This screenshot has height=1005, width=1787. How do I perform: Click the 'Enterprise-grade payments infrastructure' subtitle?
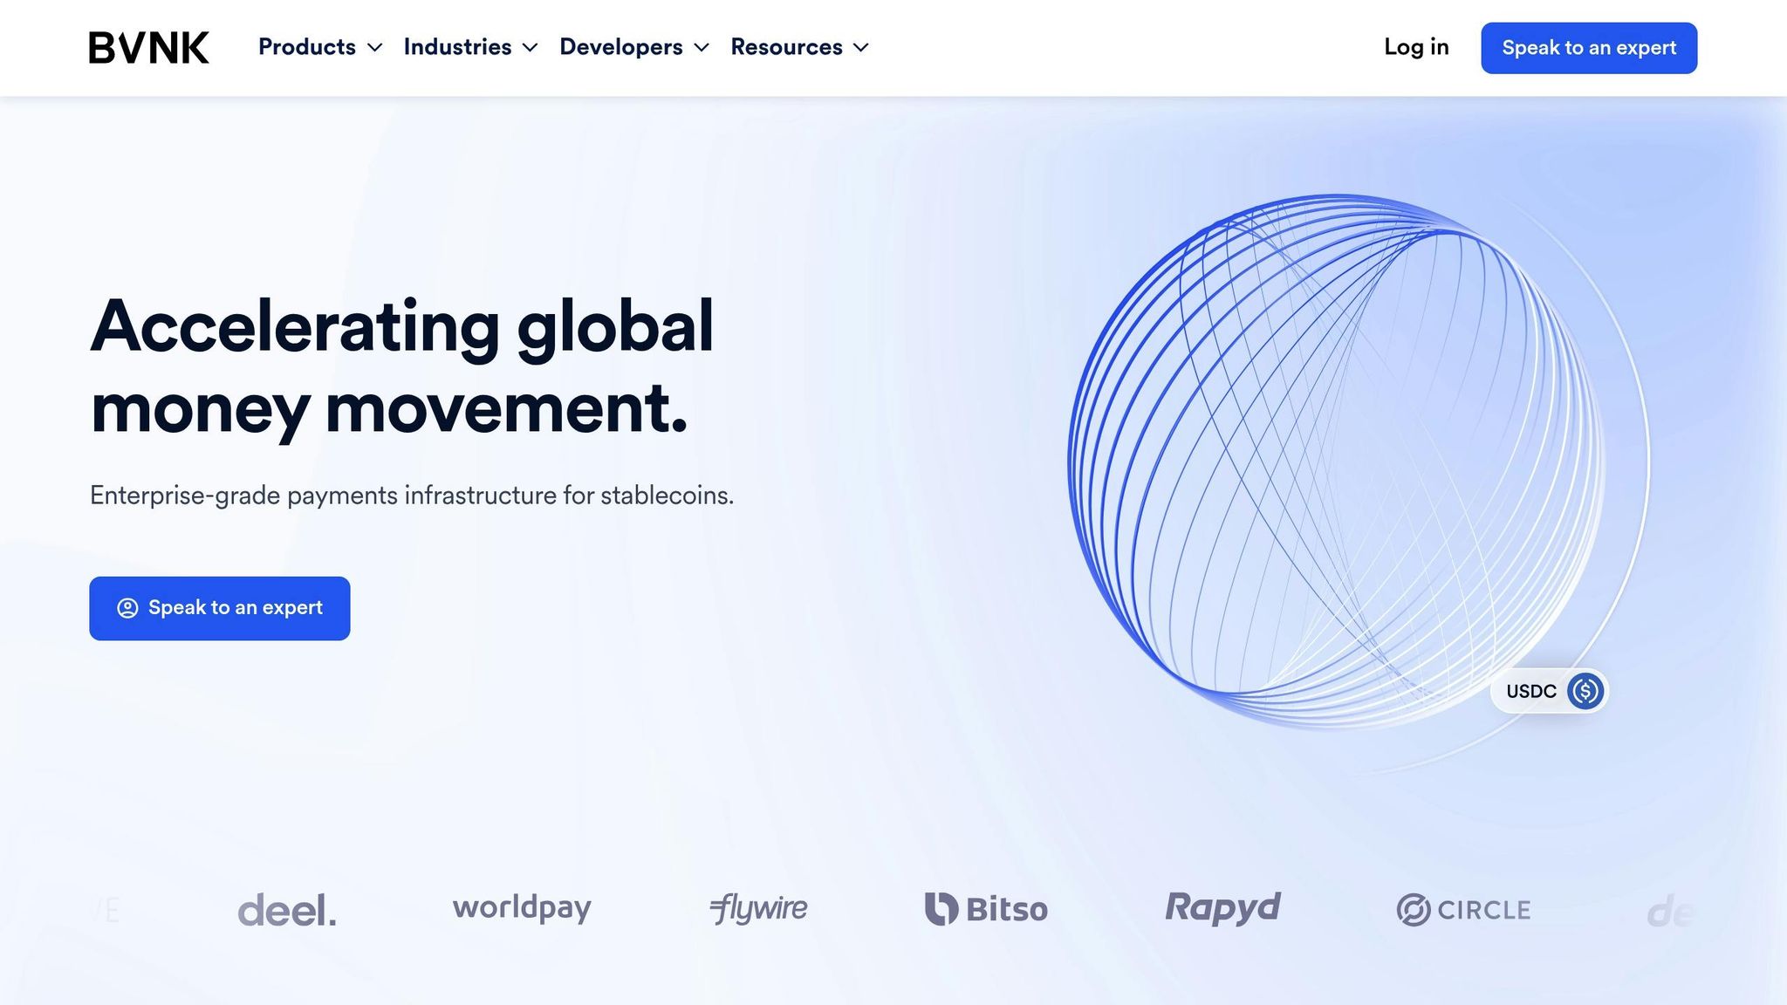tap(412, 496)
